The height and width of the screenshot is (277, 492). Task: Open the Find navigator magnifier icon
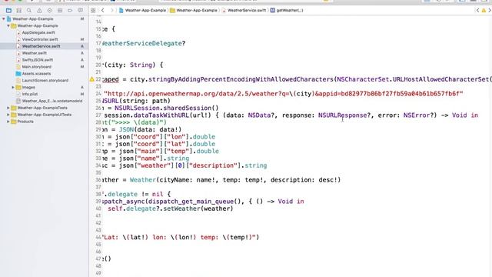click(29, 10)
